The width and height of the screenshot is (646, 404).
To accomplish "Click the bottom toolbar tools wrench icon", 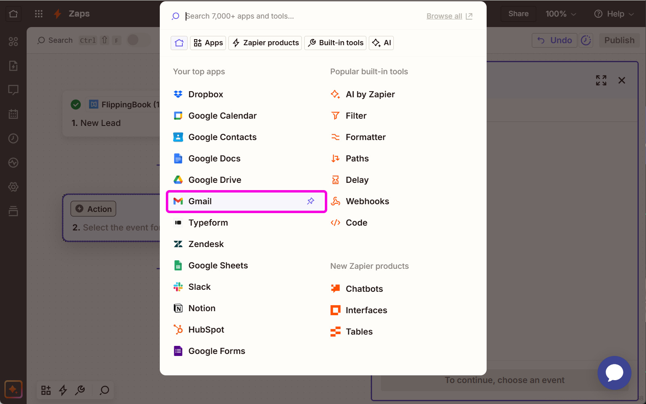I will (x=80, y=390).
